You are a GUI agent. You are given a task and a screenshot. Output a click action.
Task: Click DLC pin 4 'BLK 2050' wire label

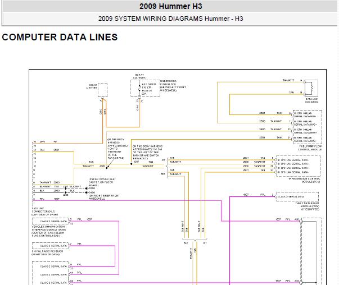(49, 191)
